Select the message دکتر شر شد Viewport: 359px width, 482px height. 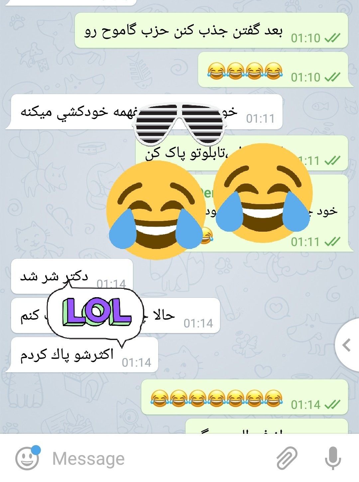[x=72, y=277]
